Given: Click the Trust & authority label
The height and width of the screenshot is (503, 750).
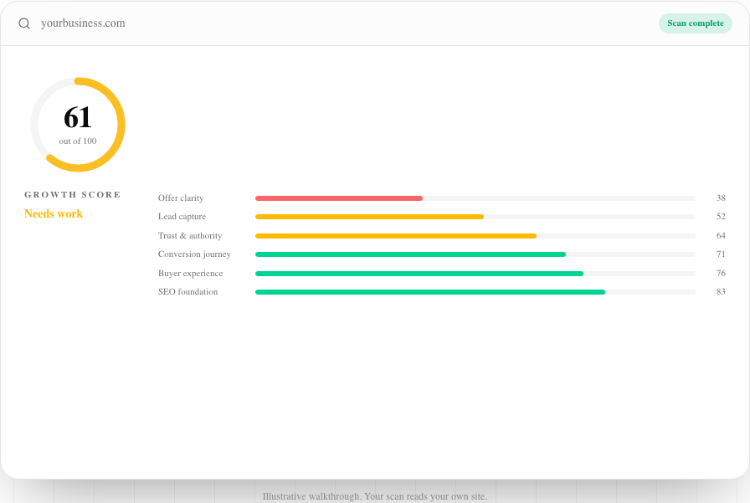Looking at the screenshot, I should 190,236.
